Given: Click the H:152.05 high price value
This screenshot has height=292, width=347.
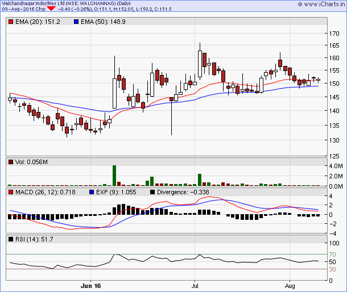Looking at the screenshot, I should (123, 9).
